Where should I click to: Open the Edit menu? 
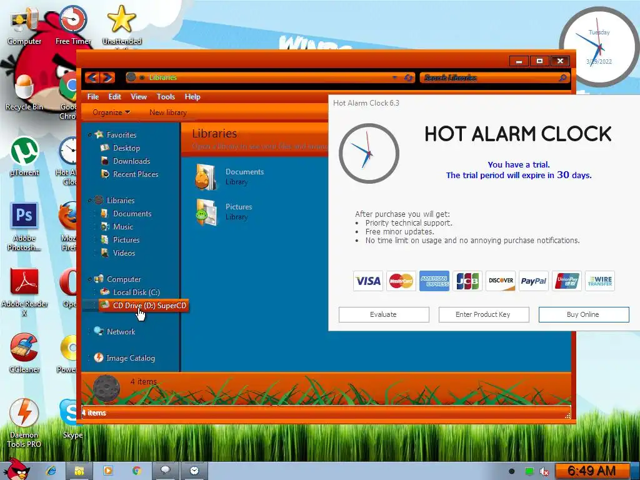click(115, 97)
